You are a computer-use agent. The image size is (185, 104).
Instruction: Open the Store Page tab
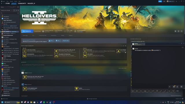pos(25,35)
